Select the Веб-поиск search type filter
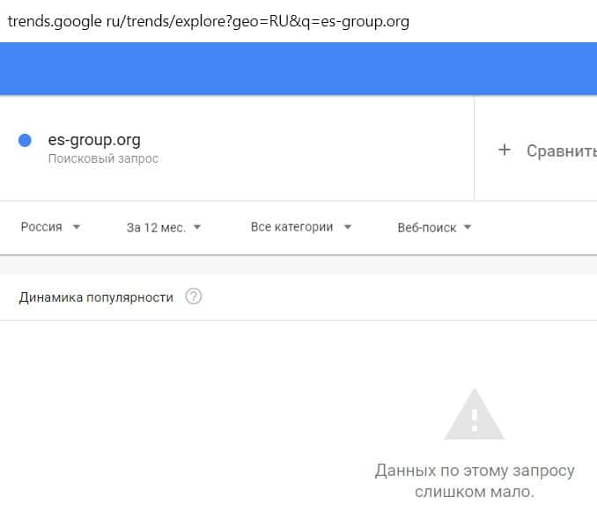This screenshot has width=597, height=505. [x=427, y=227]
